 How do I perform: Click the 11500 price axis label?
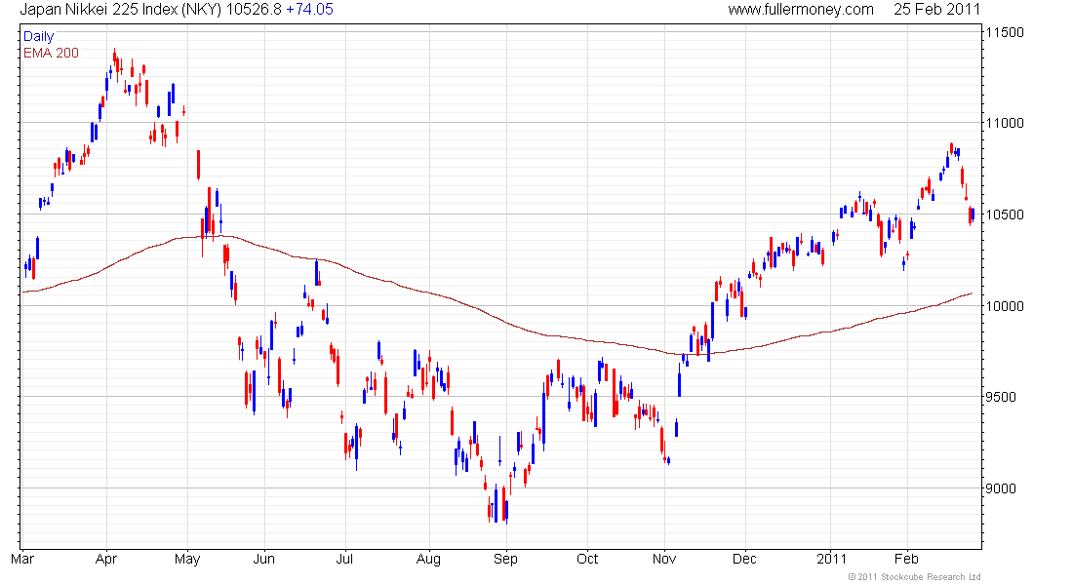coord(1005,32)
